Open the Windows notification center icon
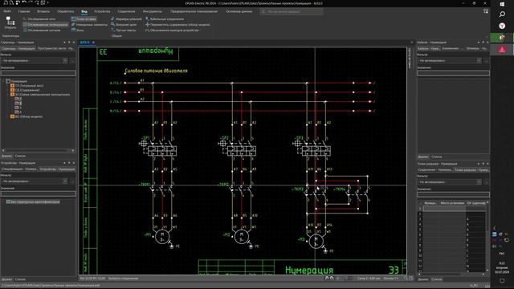 (x=502, y=281)
